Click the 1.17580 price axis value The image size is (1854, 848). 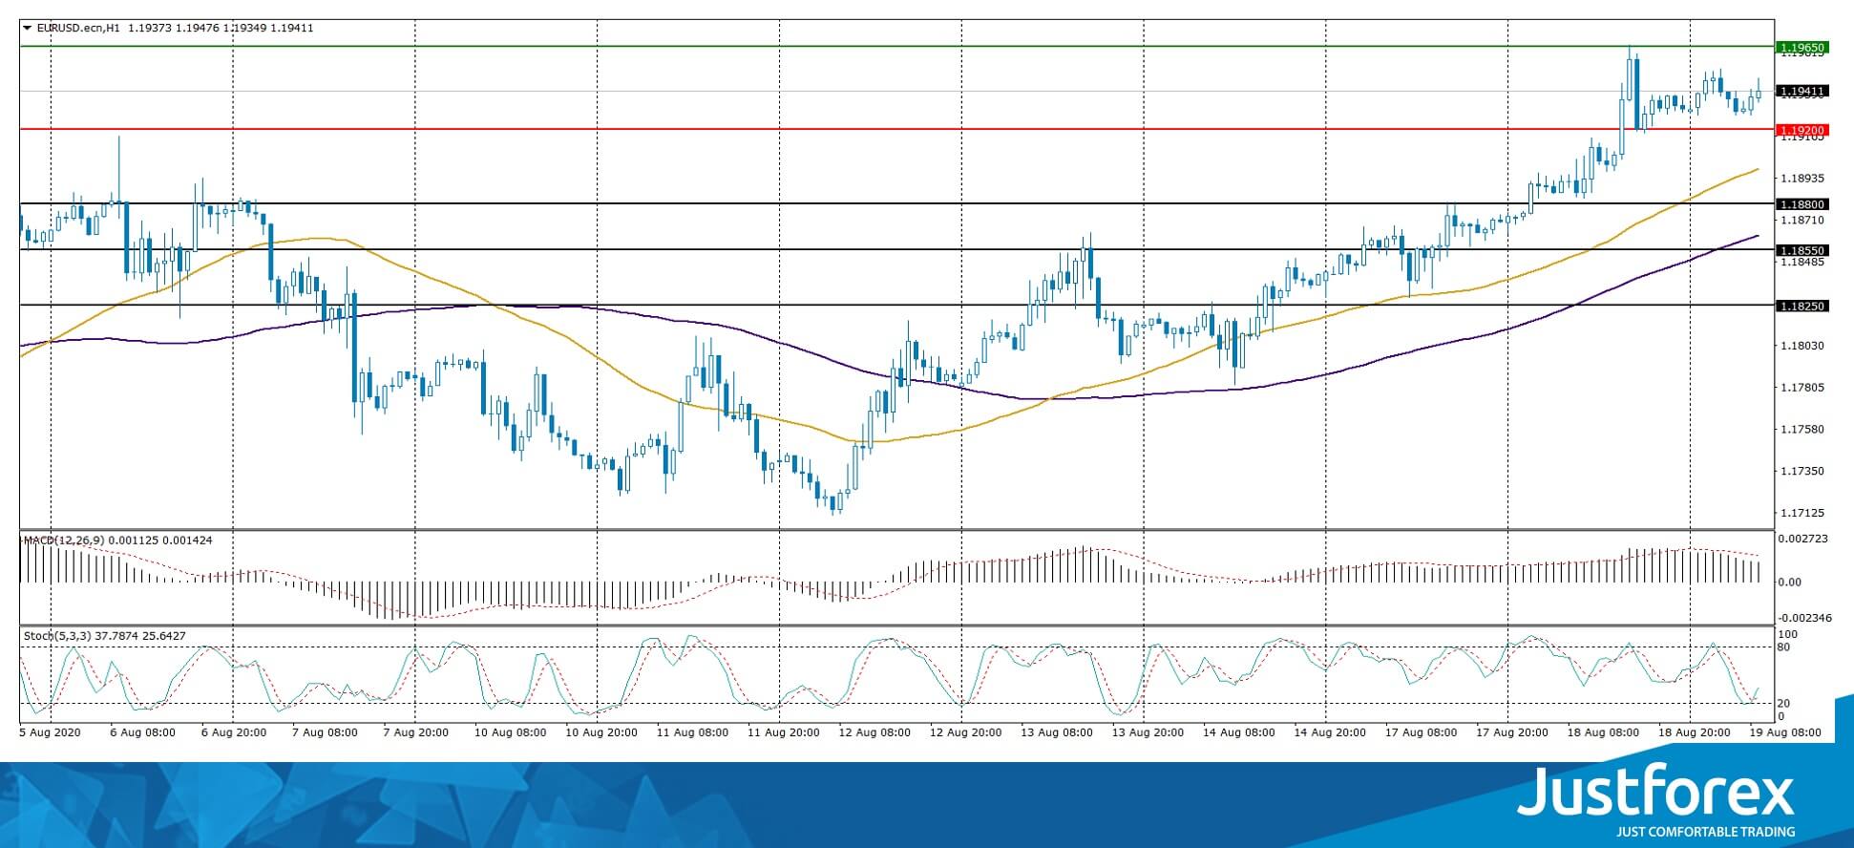(1801, 430)
